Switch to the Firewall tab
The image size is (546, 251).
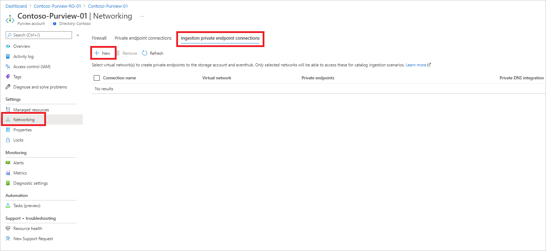click(99, 38)
